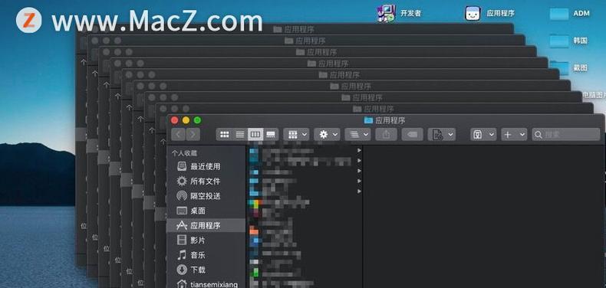Open 最近使用 in the Finder sidebar
606x288 pixels.
(x=206, y=166)
